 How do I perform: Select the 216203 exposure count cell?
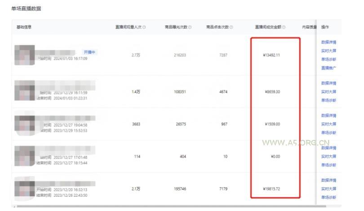180,55
